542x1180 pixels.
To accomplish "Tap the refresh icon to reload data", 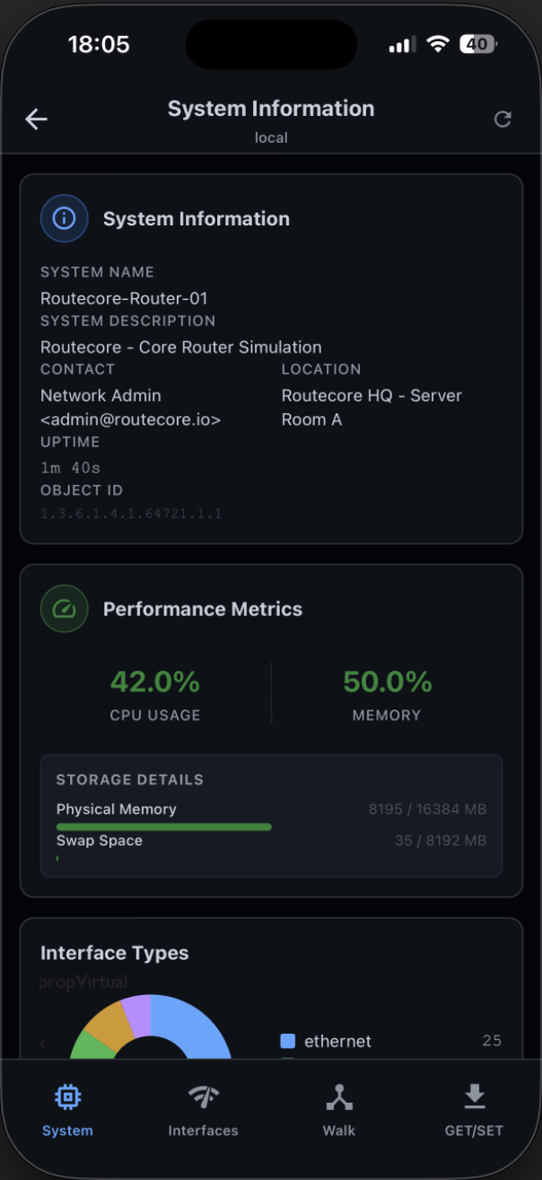I will pyautogui.click(x=503, y=119).
